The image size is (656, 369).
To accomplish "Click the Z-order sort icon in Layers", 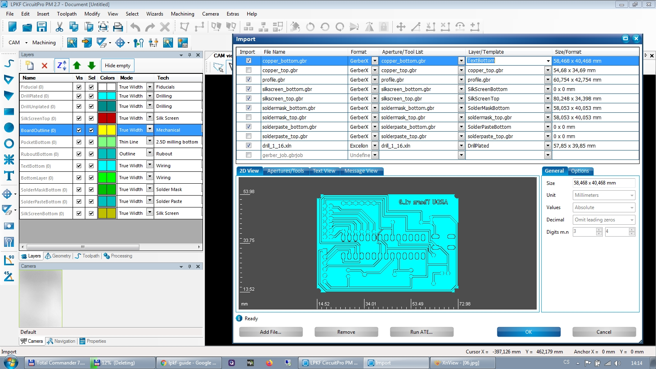I will [61, 66].
